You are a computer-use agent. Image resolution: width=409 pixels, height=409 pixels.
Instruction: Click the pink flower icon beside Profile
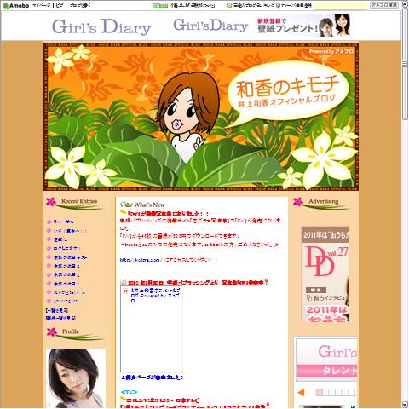(52, 332)
